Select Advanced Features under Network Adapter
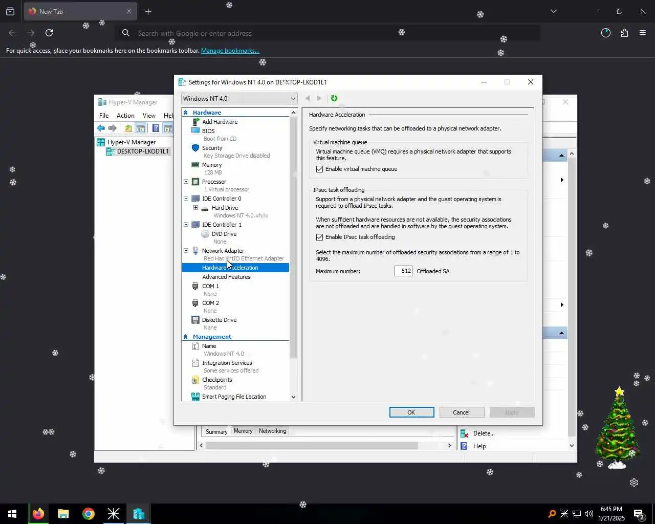This screenshot has height=524, width=655. [x=226, y=277]
